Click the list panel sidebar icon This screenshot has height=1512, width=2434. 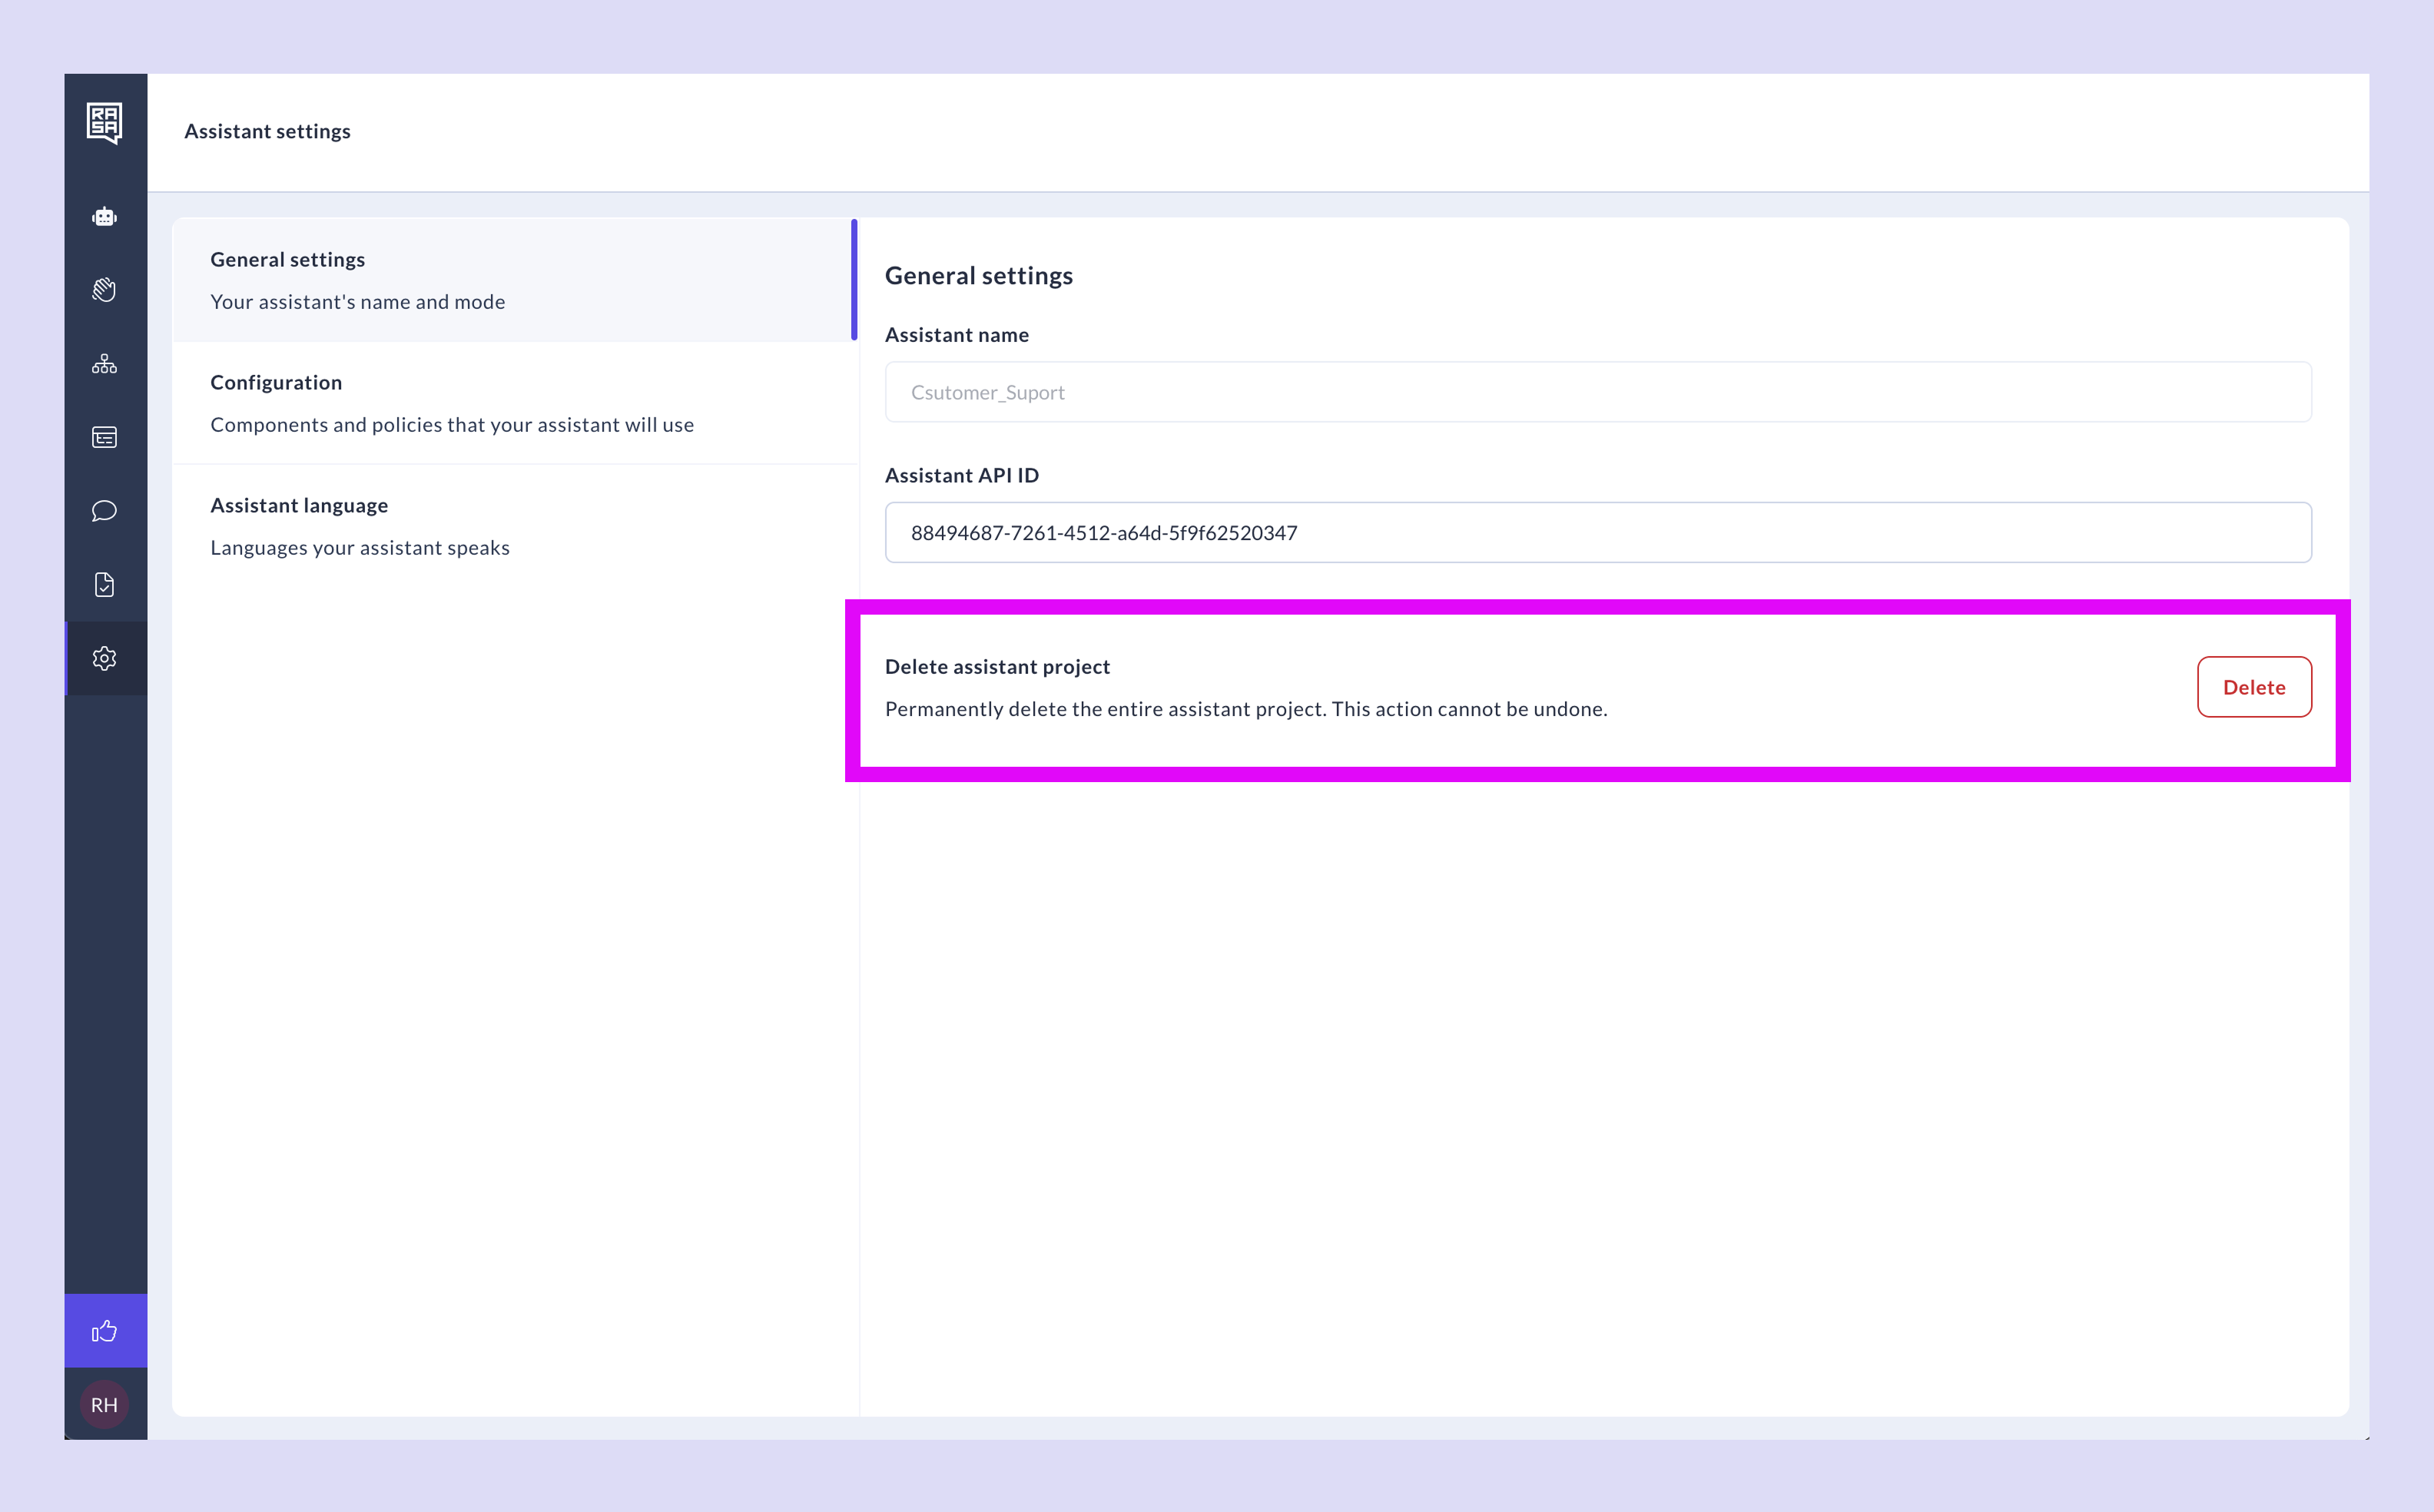pyautogui.click(x=104, y=437)
